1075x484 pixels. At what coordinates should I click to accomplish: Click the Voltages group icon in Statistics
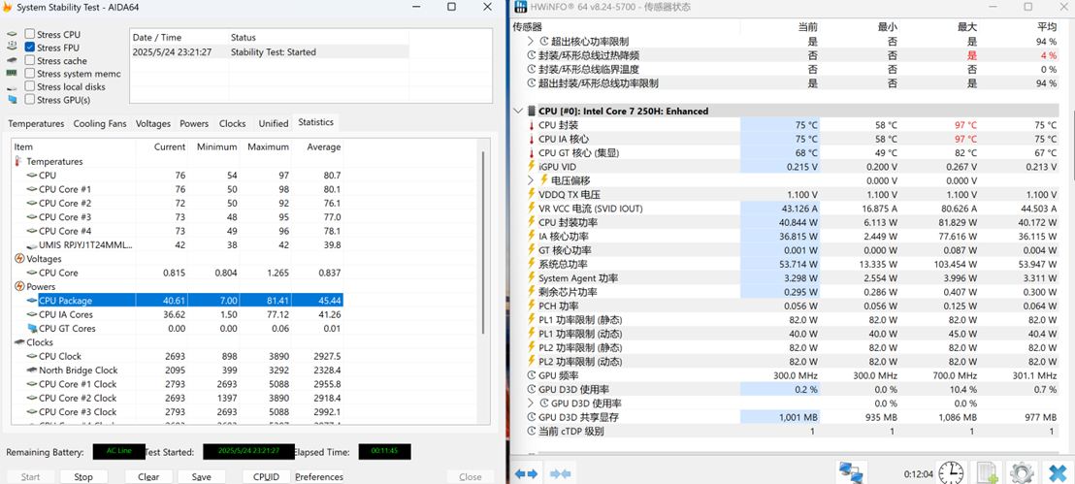pos(19,259)
